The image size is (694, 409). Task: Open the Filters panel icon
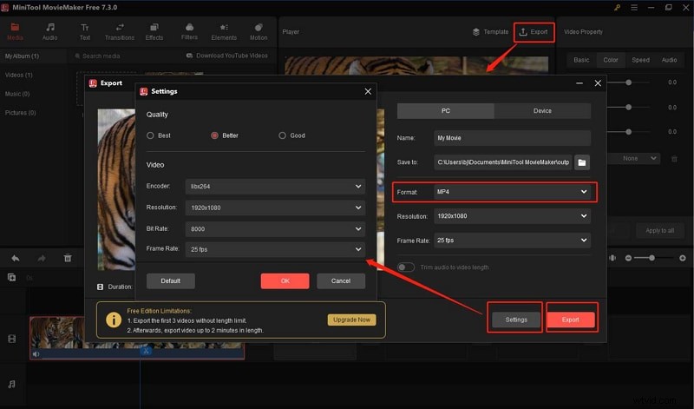point(189,28)
